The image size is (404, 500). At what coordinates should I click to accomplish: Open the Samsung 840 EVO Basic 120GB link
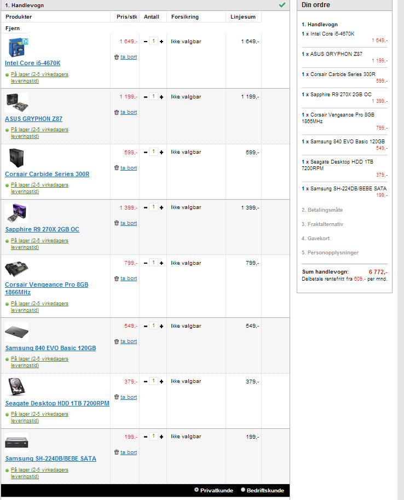click(x=50, y=348)
